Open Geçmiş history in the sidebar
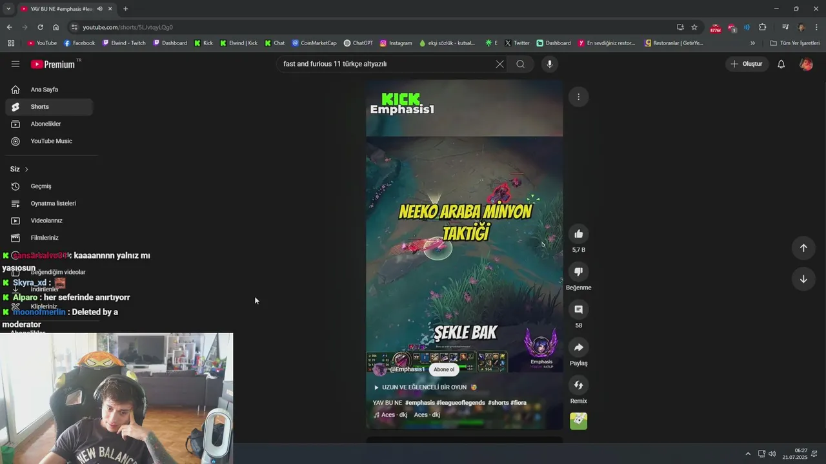 click(48, 186)
